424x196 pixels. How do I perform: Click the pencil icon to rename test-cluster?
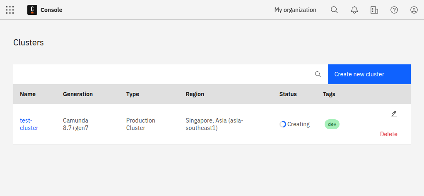(394, 114)
